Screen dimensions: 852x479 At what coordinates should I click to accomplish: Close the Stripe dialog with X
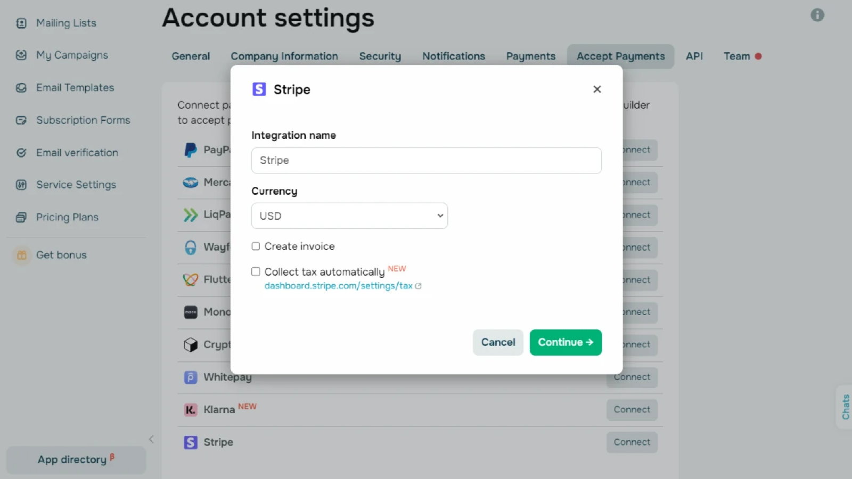point(597,89)
